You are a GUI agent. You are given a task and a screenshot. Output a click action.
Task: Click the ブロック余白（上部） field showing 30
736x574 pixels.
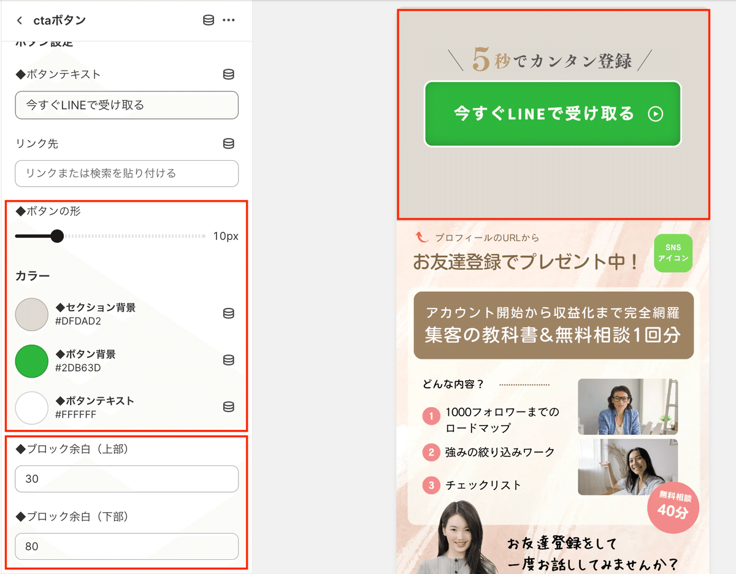tap(126, 479)
